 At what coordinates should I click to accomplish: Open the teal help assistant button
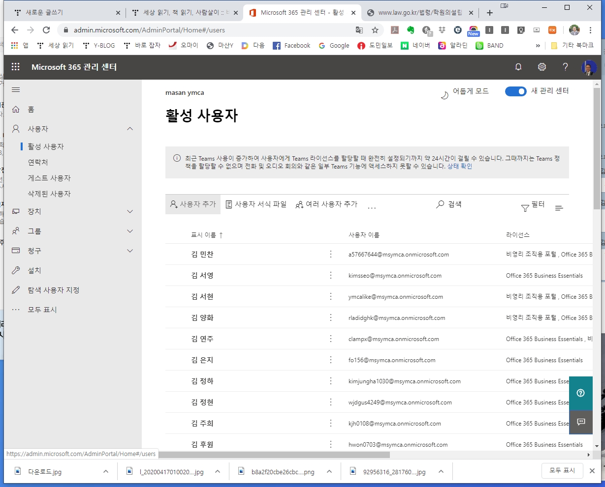pyautogui.click(x=581, y=393)
